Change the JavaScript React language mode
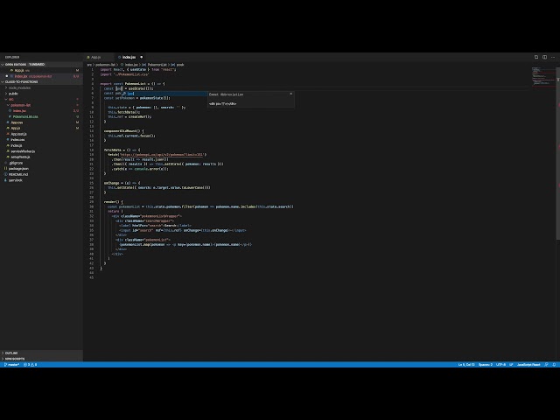The image size is (560, 420). [x=528, y=365]
